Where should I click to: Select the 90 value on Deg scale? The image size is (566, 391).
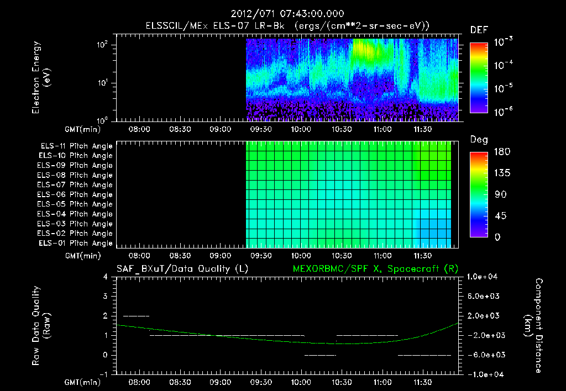(501, 194)
